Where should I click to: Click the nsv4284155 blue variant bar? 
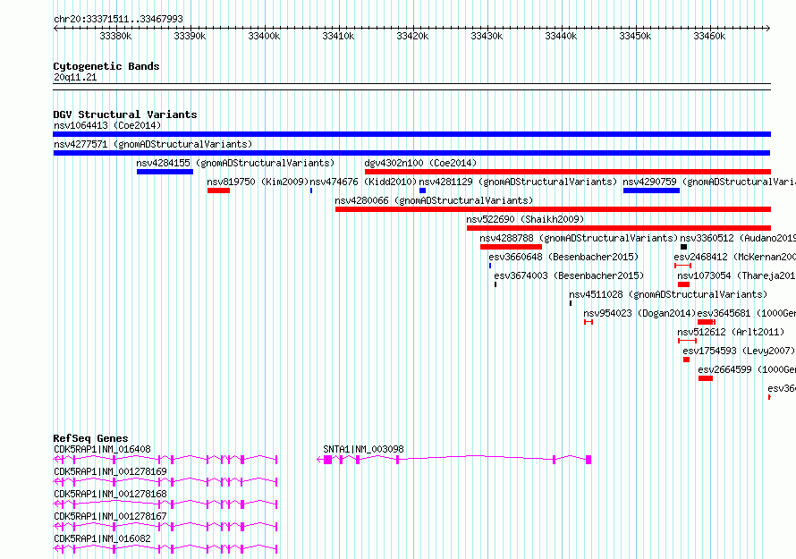pyautogui.click(x=165, y=172)
